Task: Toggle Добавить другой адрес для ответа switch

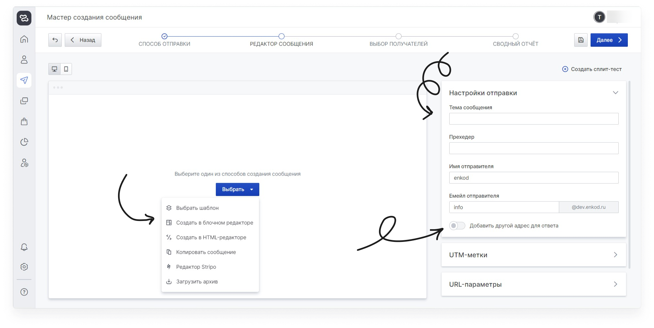Action: coord(457,226)
